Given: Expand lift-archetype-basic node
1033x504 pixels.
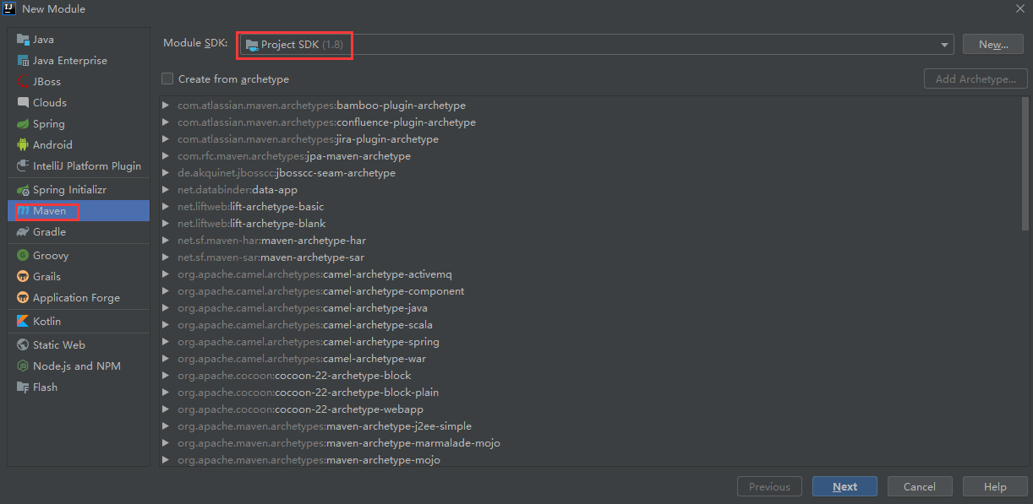Looking at the screenshot, I should [x=166, y=207].
